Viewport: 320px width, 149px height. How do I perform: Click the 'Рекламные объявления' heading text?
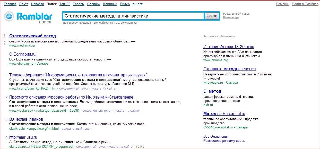point(219,36)
